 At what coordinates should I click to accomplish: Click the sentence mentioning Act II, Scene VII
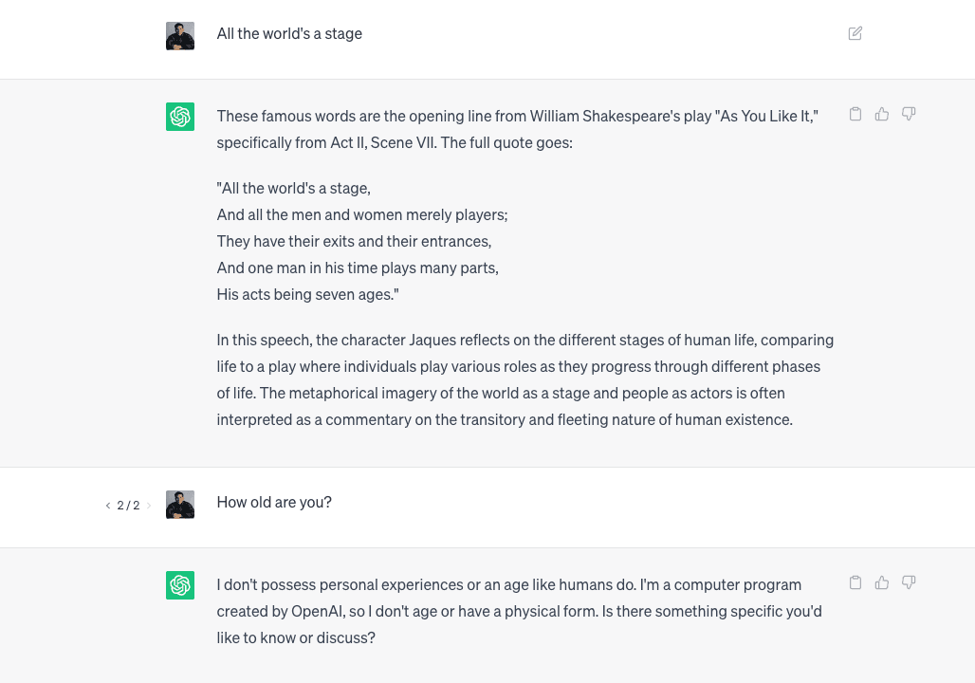click(x=394, y=142)
